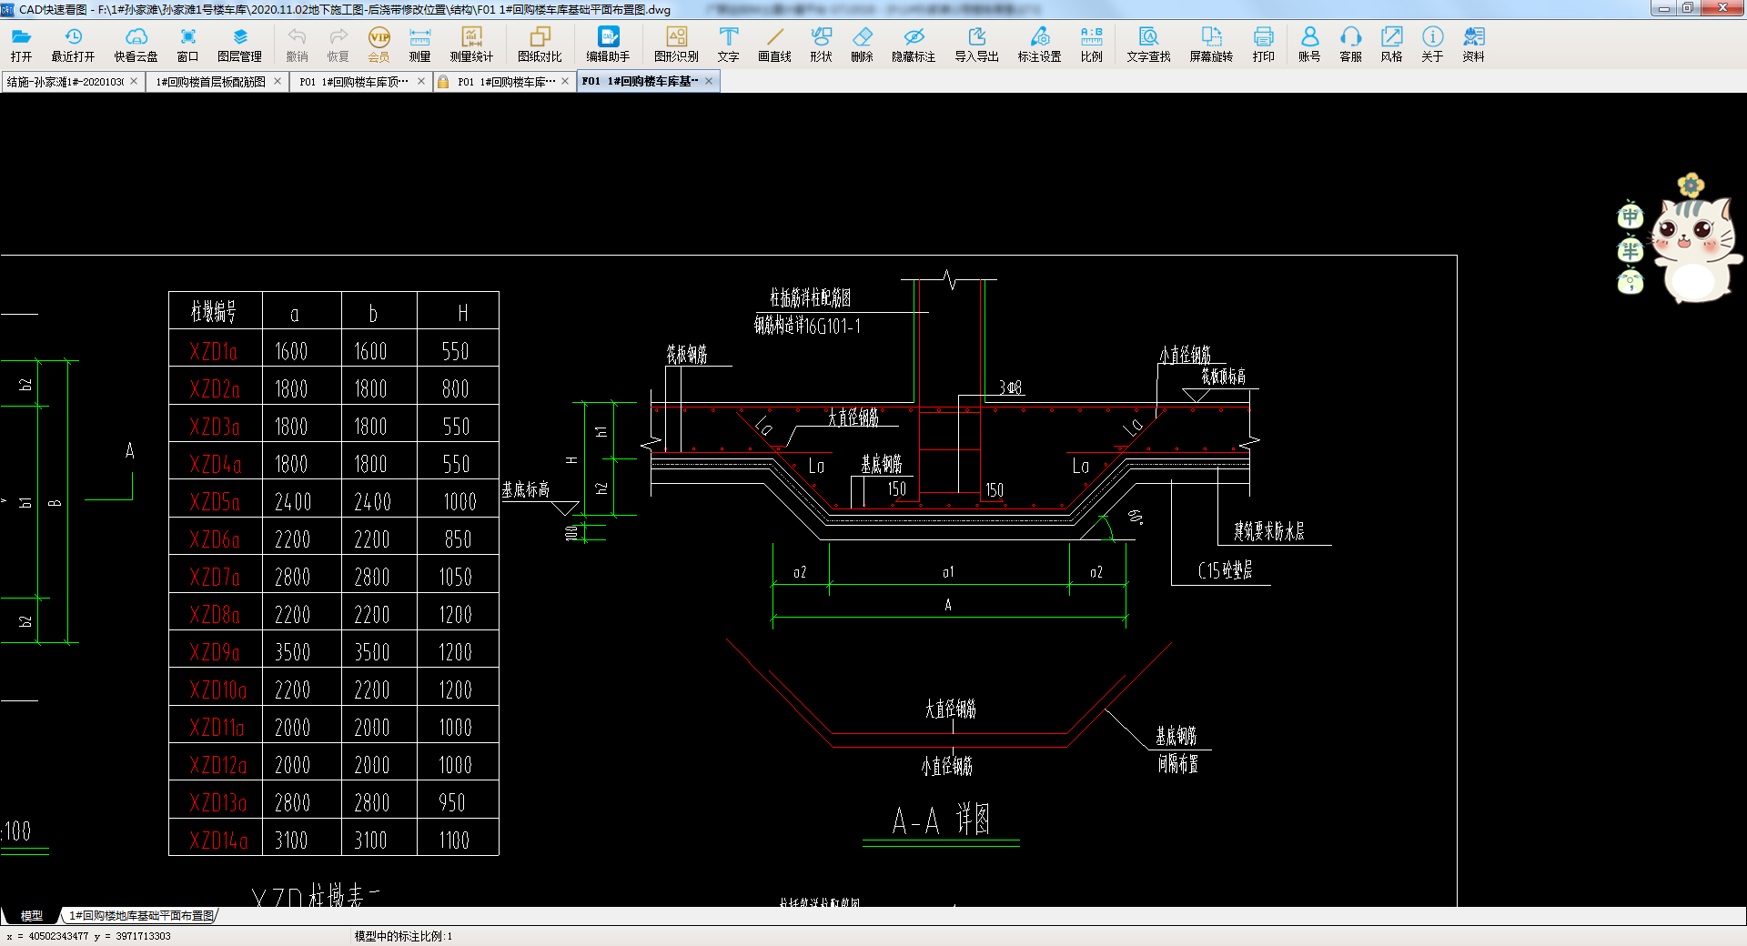This screenshot has width=1747, height=946.
Task: Select the Measure tool
Action: (419, 44)
